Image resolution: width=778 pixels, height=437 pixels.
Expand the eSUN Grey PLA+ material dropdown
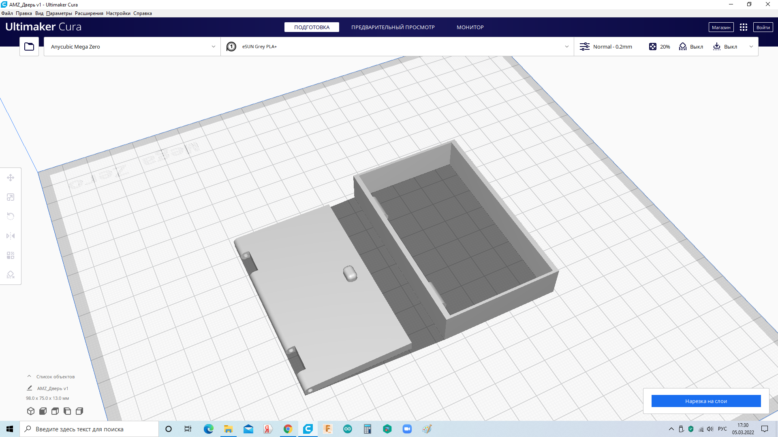566,47
